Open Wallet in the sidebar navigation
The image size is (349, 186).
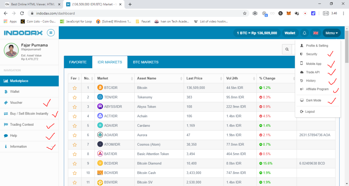[x=29, y=92]
